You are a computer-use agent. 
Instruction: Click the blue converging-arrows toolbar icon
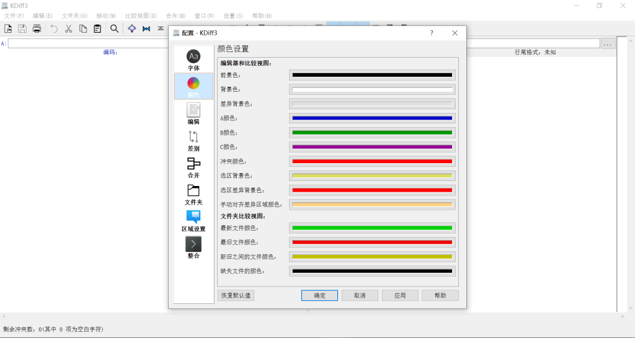146,29
